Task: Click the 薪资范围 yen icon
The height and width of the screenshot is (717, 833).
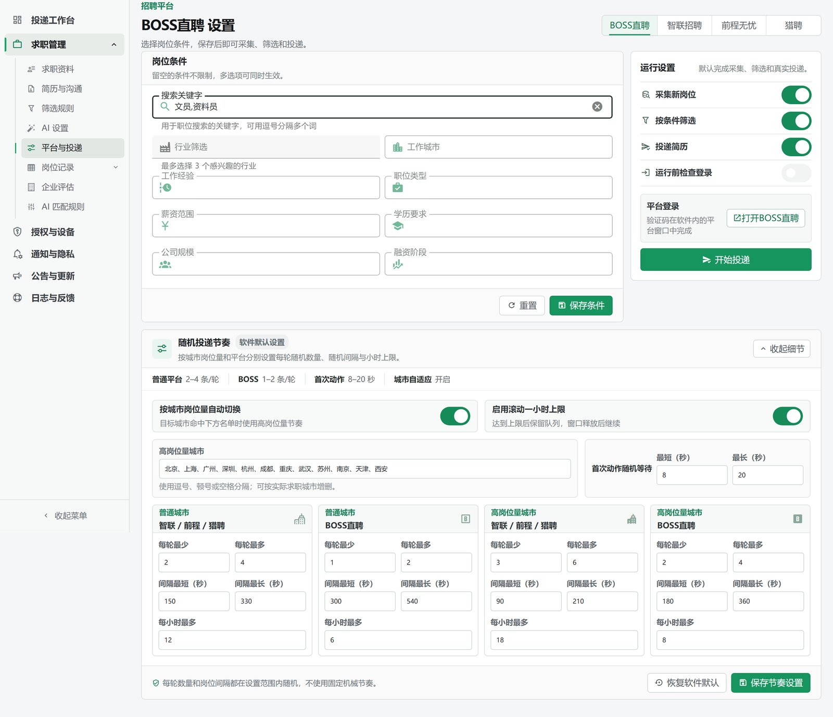Action: 165,226
